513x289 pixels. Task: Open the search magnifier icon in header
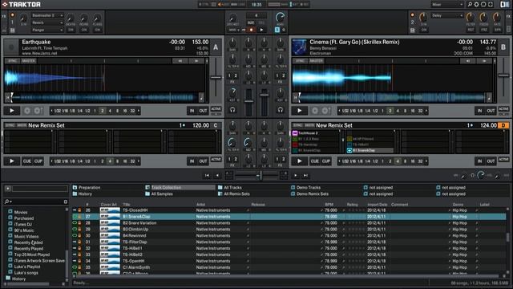(470, 4)
